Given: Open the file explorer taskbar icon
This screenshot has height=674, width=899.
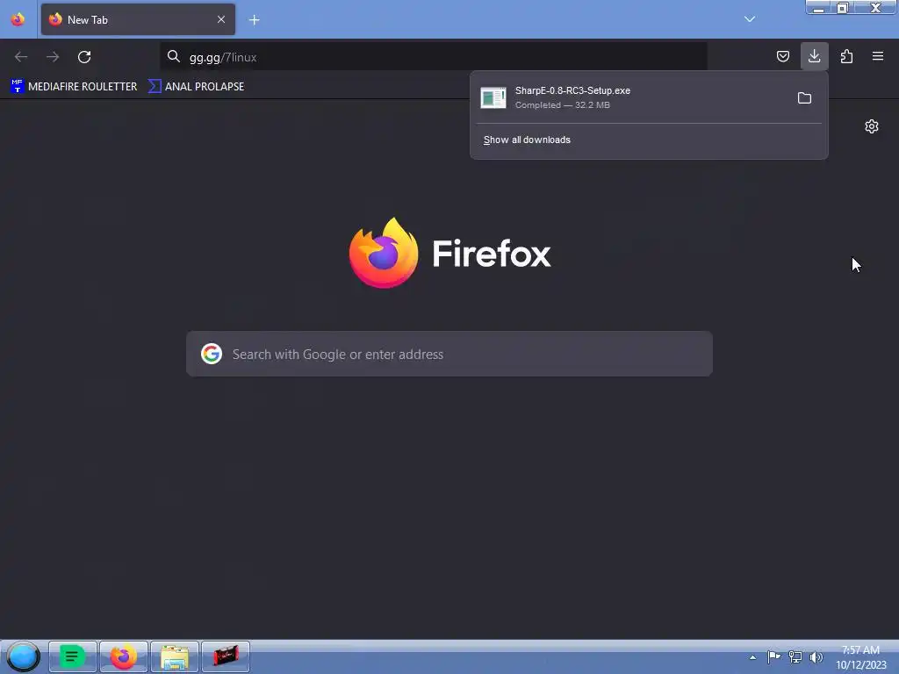Looking at the screenshot, I should click(175, 656).
